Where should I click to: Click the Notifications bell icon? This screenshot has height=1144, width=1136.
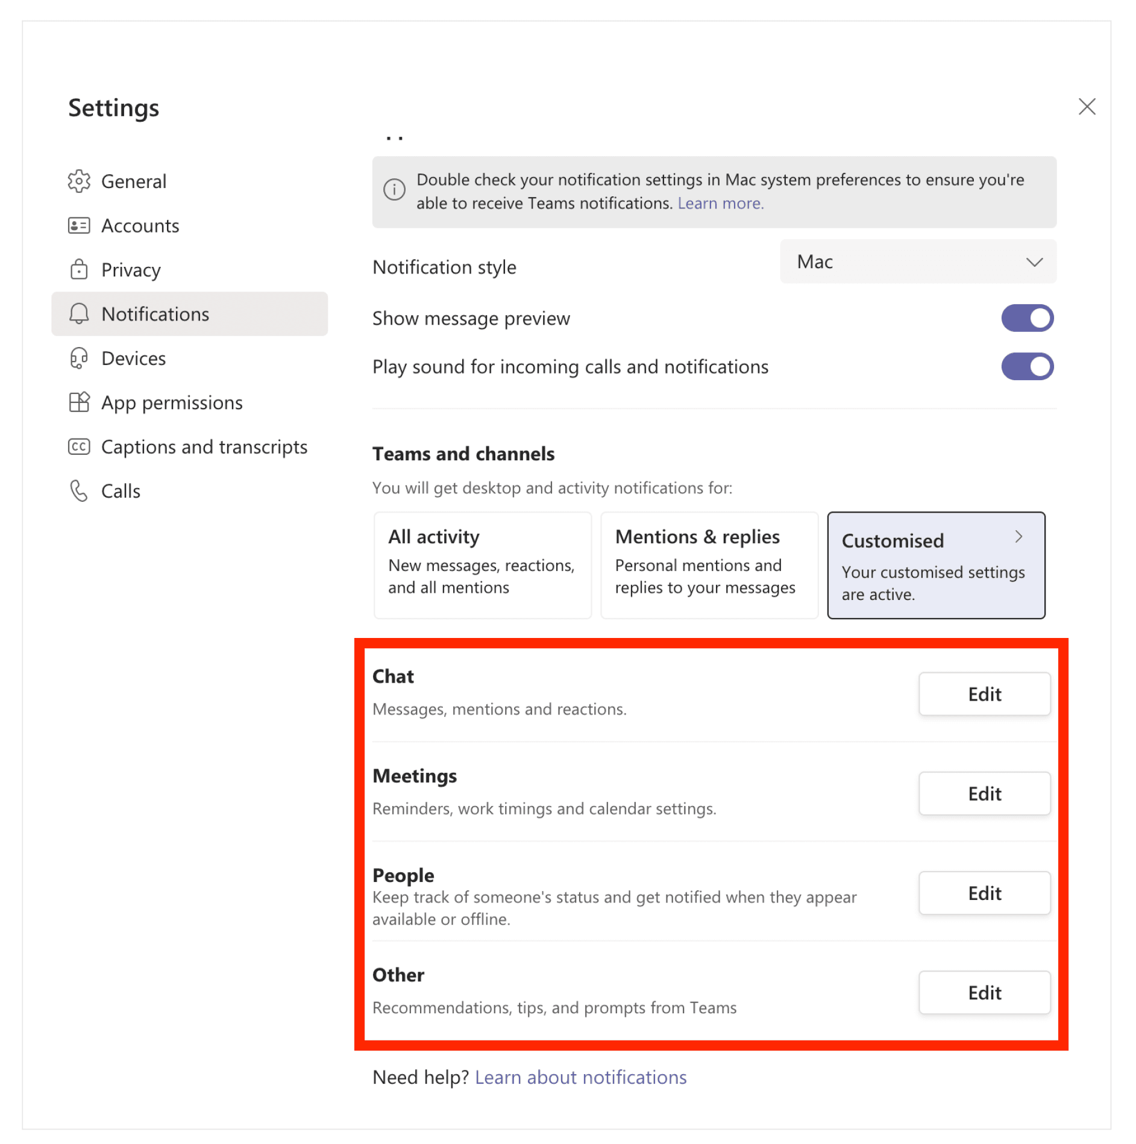[x=79, y=314]
